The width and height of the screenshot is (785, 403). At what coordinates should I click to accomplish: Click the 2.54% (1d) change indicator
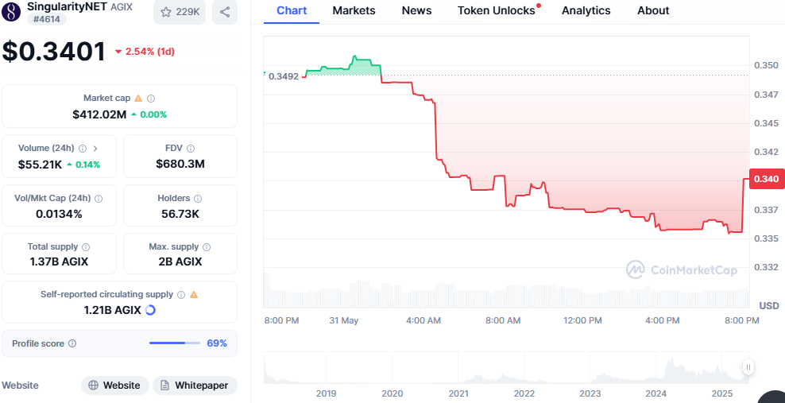pyautogui.click(x=145, y=51)
